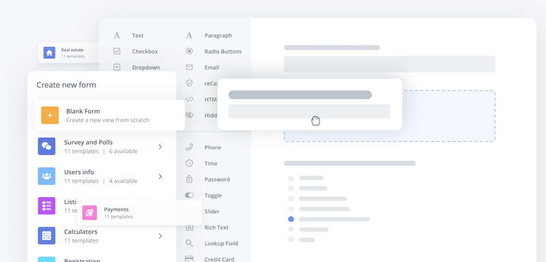The width and height of the screenshot is (546, 262).
Task: Click the Time field label
Action: click(x=211, y=164)
